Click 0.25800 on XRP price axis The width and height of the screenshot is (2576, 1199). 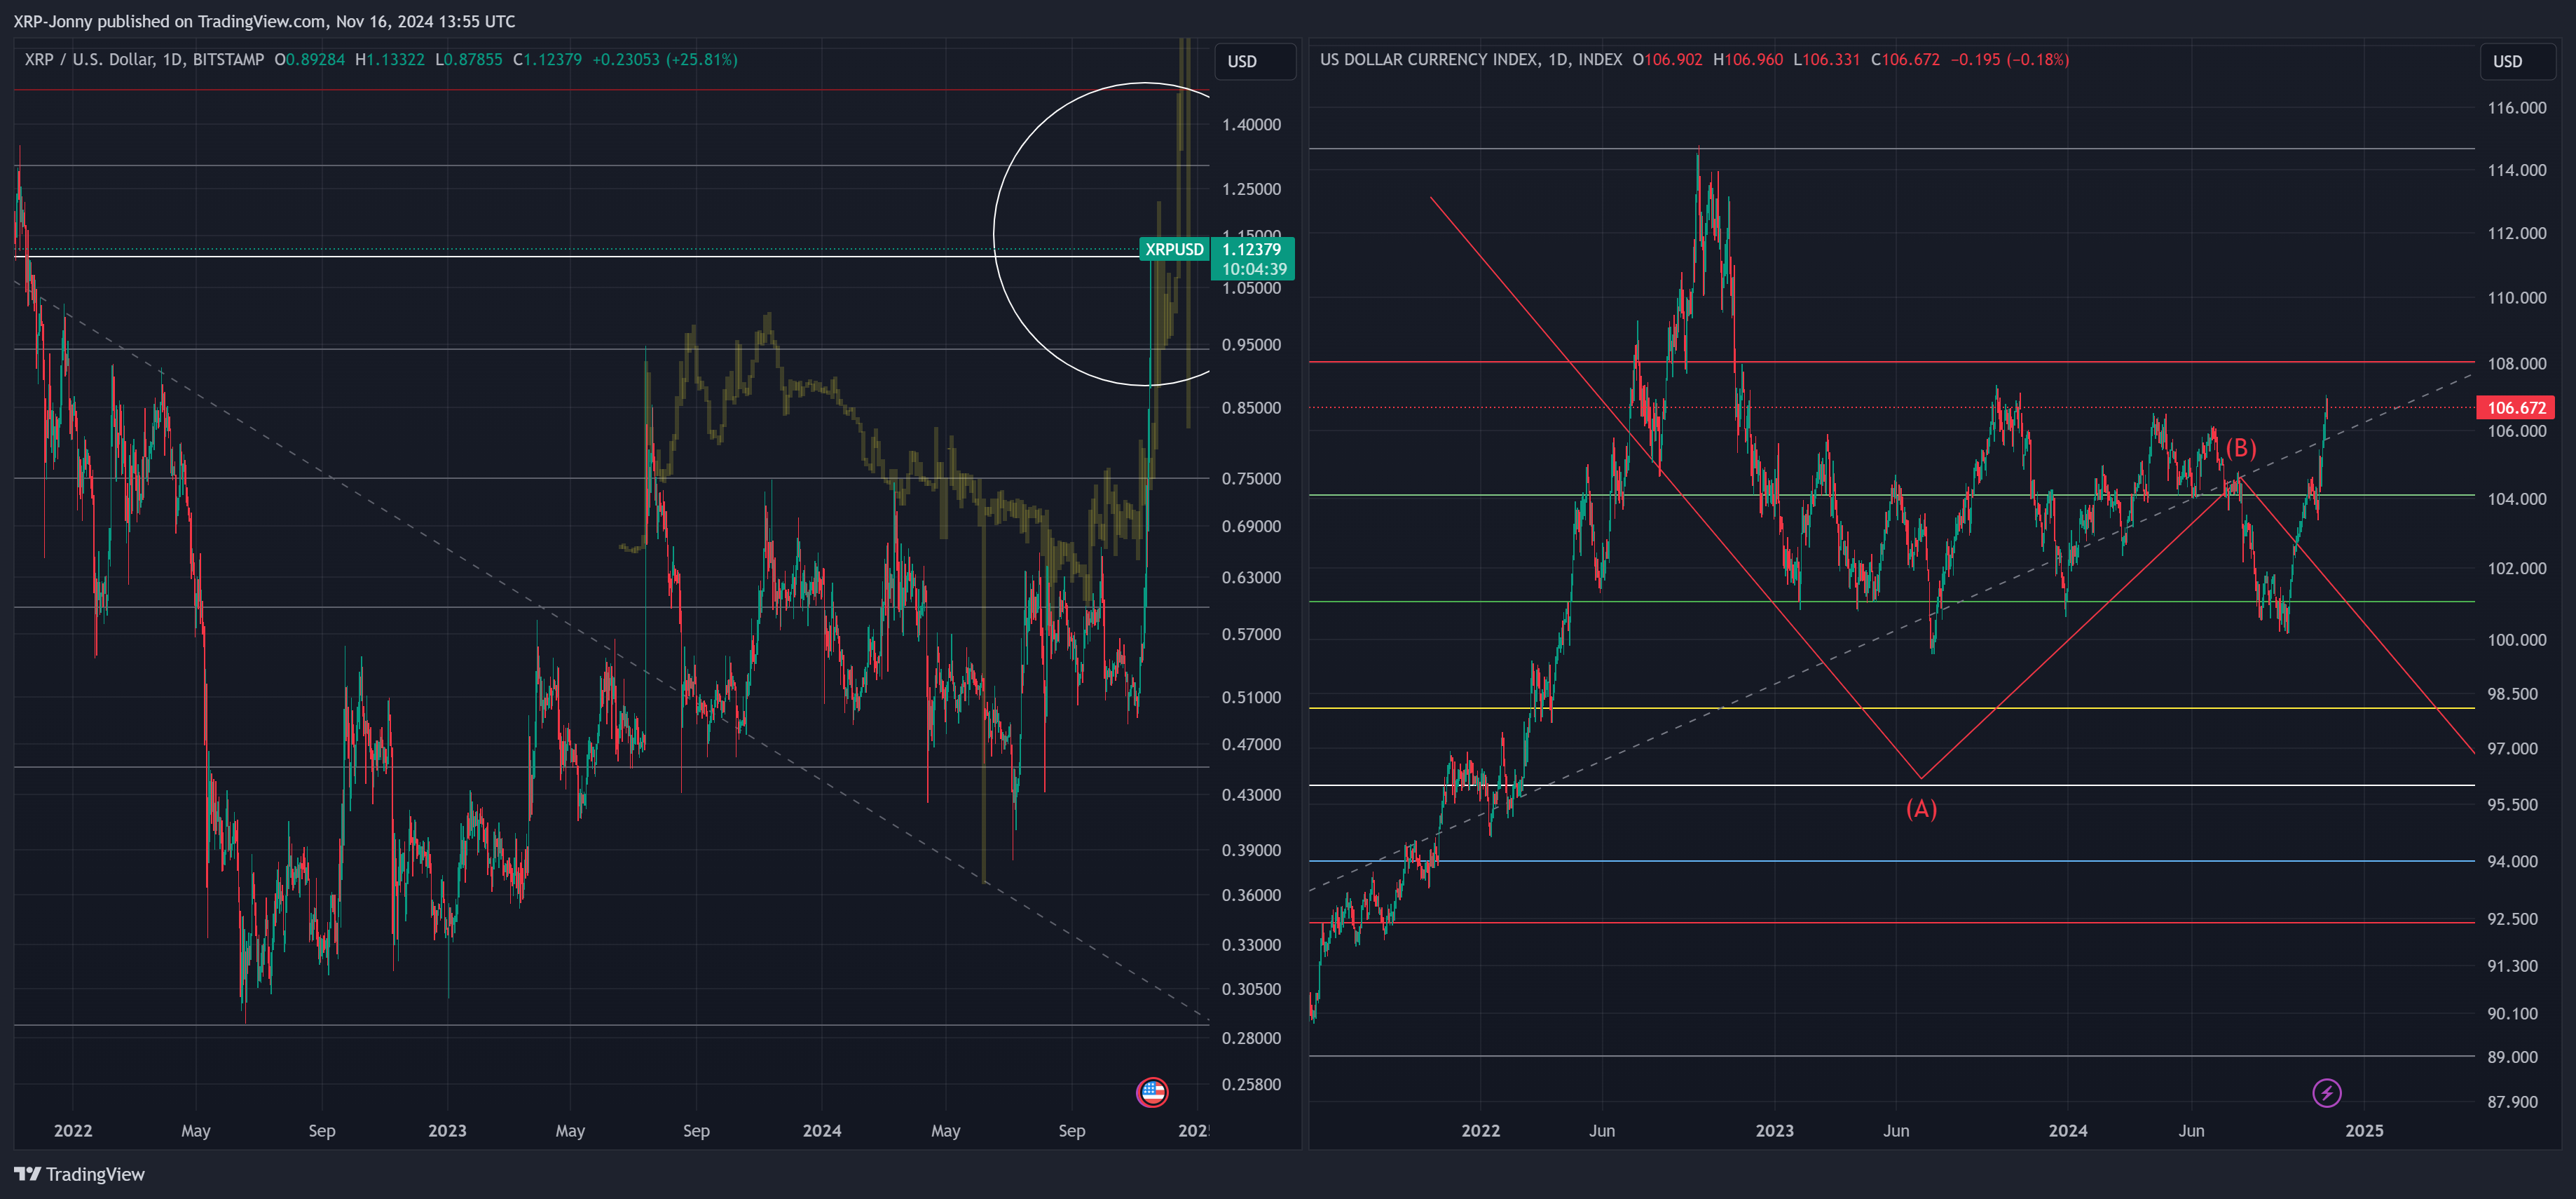pyautogui.click(x=1251, y=1085)
